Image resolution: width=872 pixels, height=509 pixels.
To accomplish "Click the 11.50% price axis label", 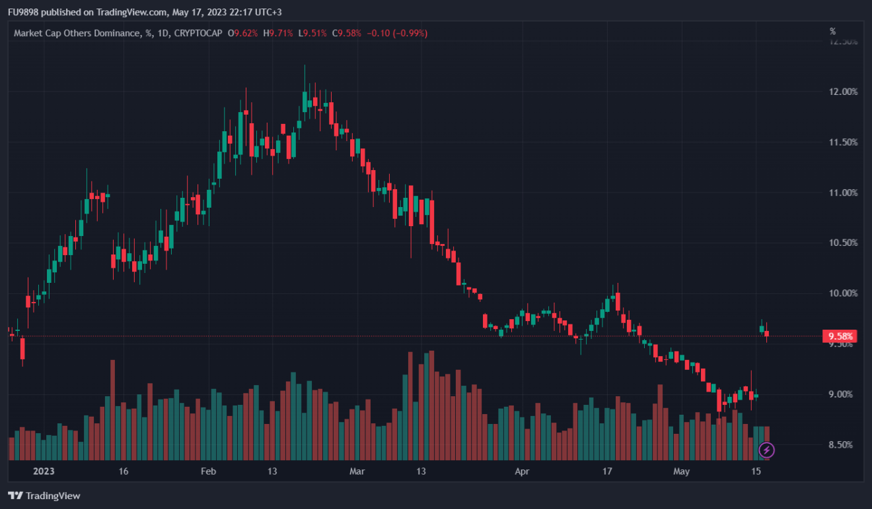I will (844, 142).
